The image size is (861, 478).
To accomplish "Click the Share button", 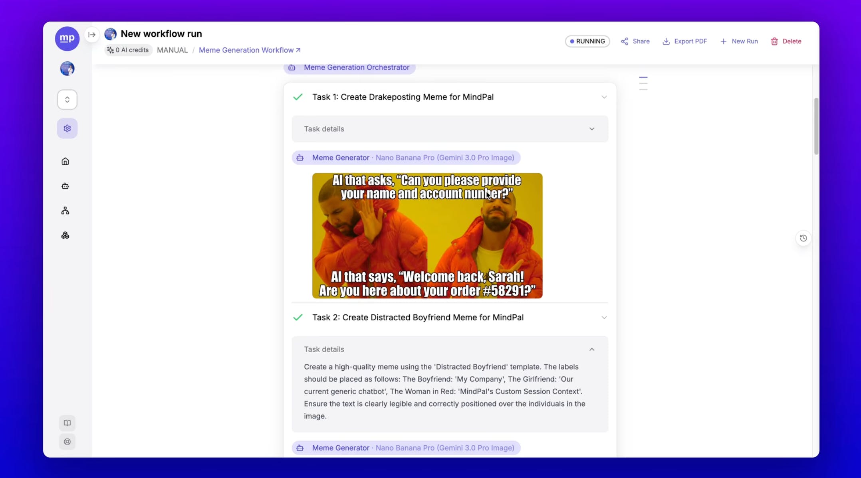I will tap(635, 41).
